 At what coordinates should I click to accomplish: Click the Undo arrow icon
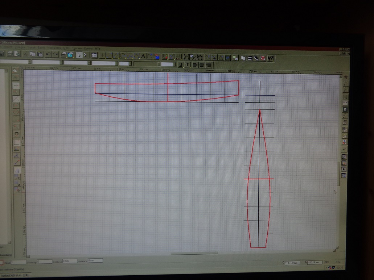[x=48, y=54]
